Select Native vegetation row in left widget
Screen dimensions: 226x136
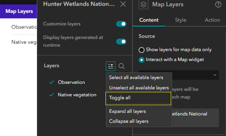coord(24,42)
